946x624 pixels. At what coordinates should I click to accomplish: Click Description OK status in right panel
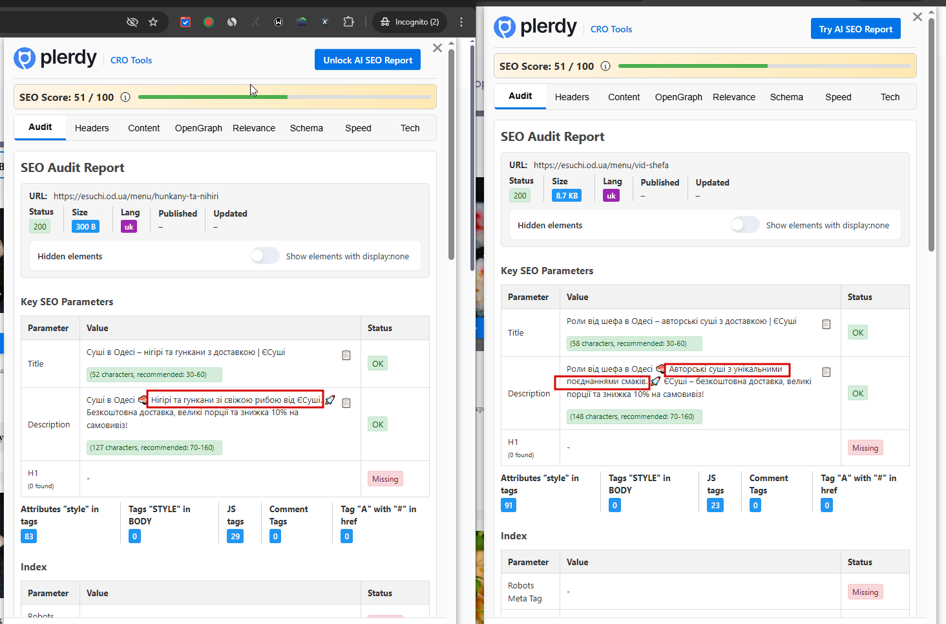(858, 393)
